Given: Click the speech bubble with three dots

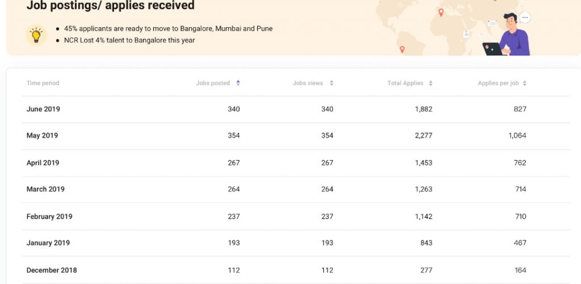Looking at the screenshot, I should coord(525,18).
